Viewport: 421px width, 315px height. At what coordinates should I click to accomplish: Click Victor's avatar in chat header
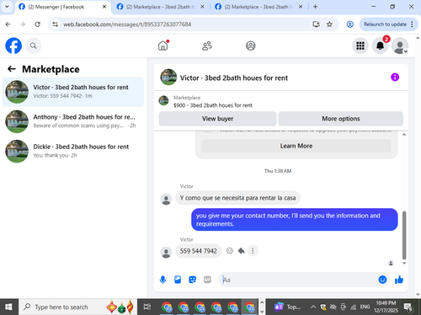click(x=168, y=77)
